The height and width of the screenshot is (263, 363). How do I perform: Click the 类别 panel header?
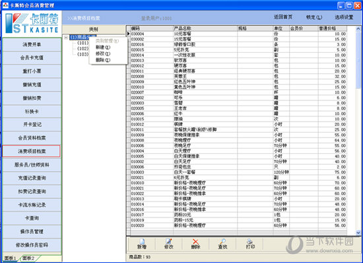coord(94,30)
